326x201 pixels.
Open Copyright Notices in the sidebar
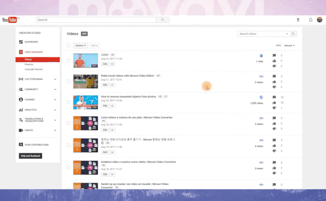point(34,69)
